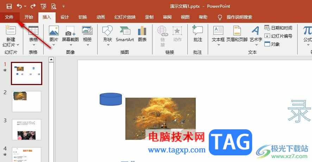The width and height of the screenshot is (312, 162).
Task: Open 页眉和页脚 header and footer
Action: click(x=237, y=34)
